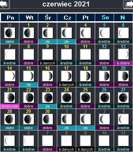133x152 pixels.
Task: Click the dobre label under day 8
Action: pyautogui.click(x=28, y=63)
